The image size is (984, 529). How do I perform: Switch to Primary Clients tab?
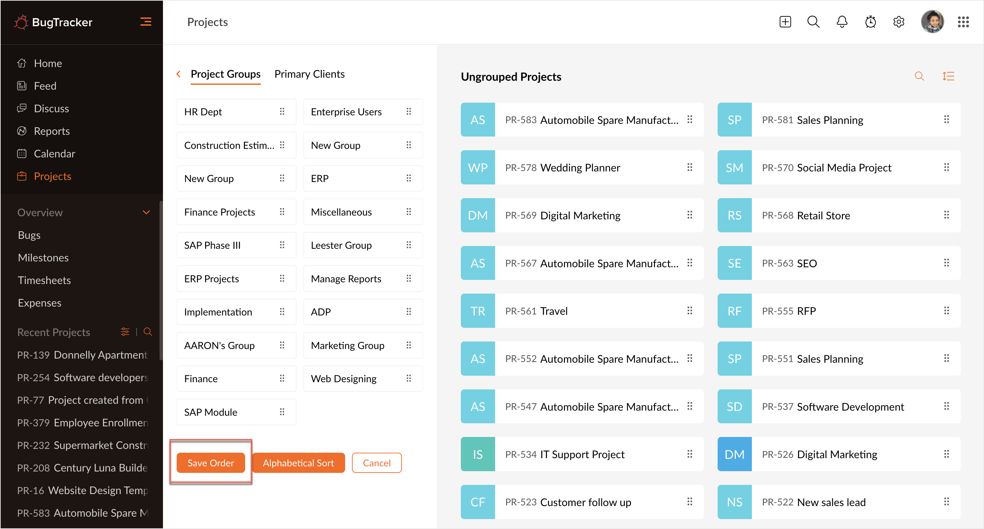pos(310,74)
